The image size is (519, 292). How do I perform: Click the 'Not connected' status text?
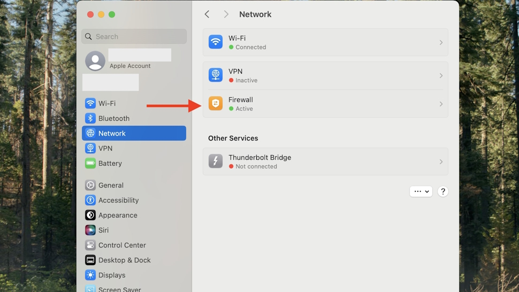[x=256, y=166]
